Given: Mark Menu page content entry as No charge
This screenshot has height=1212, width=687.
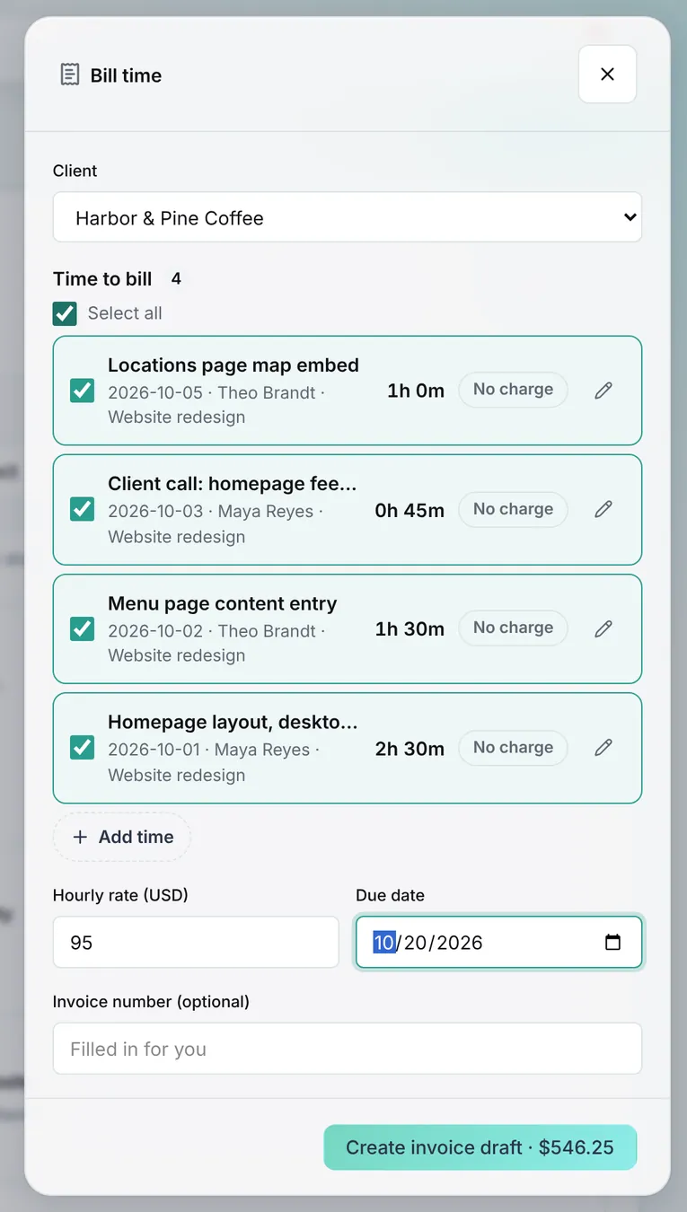Looking at the screenshot, I should (513, 628).
